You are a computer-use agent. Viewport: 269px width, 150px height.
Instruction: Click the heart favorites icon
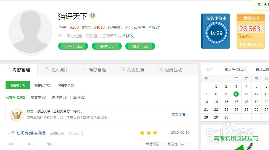tap(49, 144)
